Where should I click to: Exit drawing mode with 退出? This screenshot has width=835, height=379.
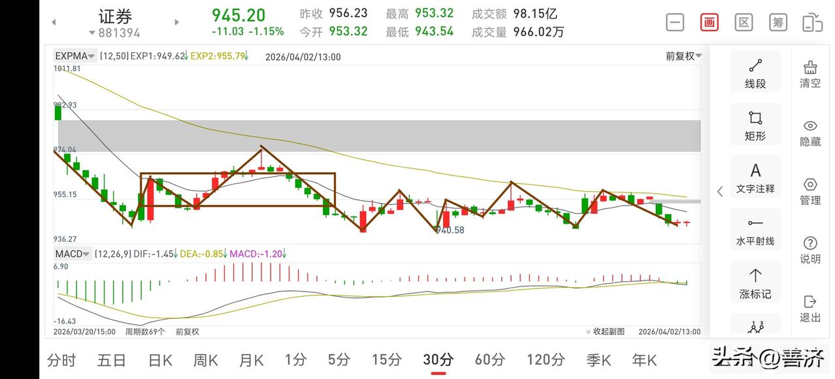810,309
